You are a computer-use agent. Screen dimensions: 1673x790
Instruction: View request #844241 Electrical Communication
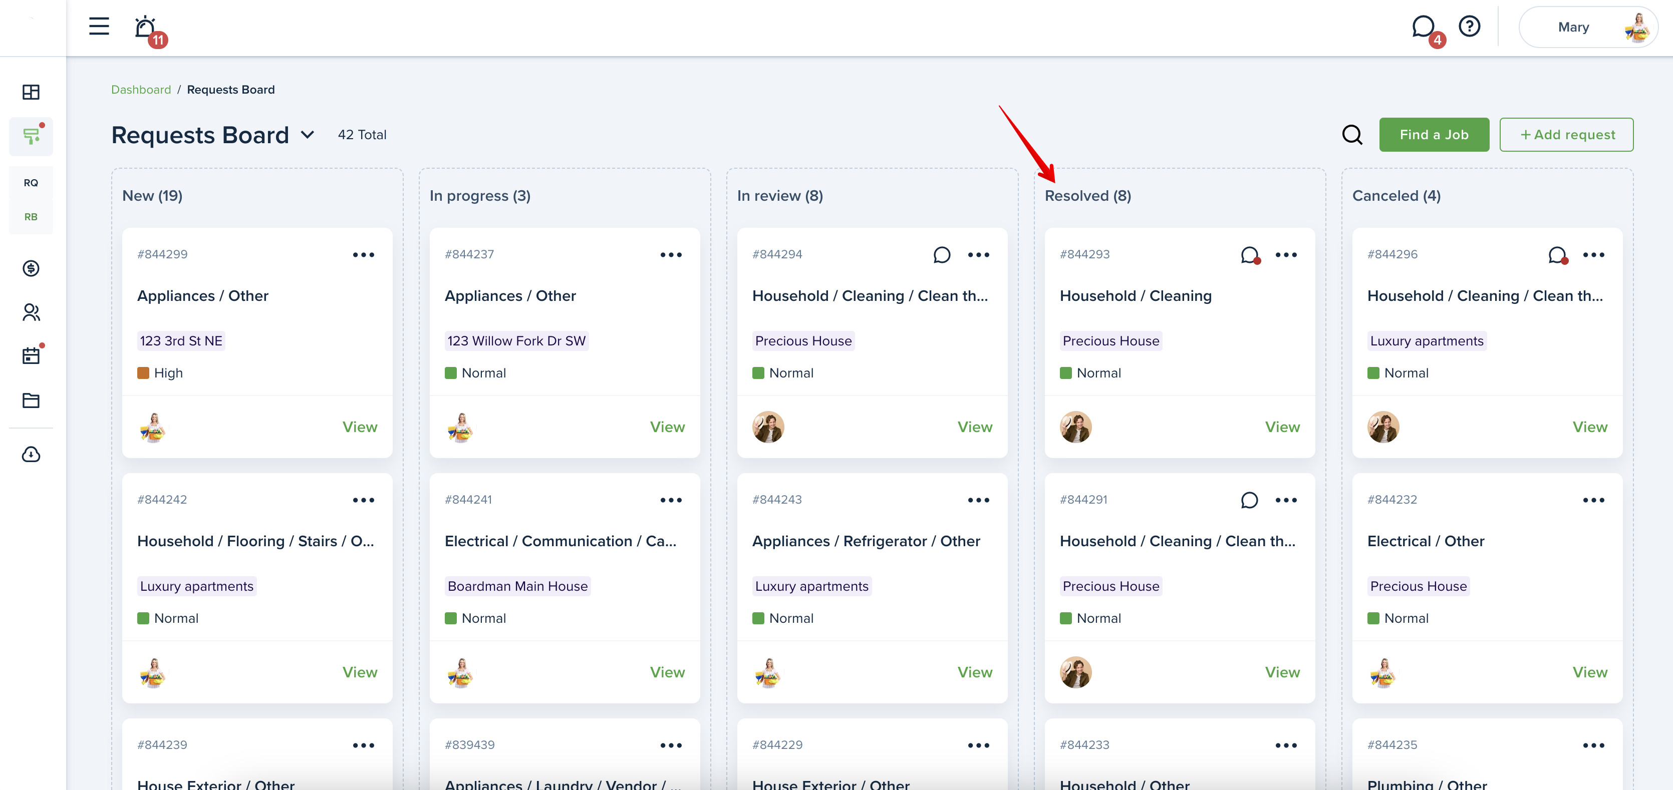(x=667, y=672)
